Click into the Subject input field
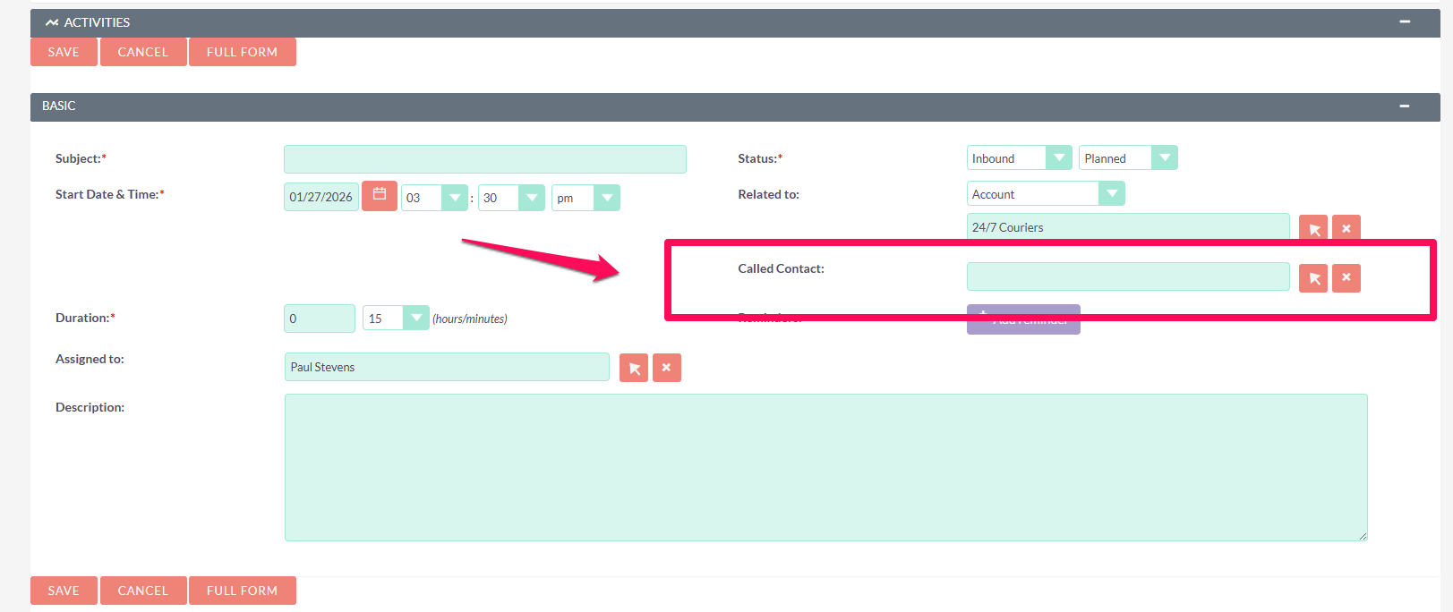1453x612 pixels. (484, 159)
